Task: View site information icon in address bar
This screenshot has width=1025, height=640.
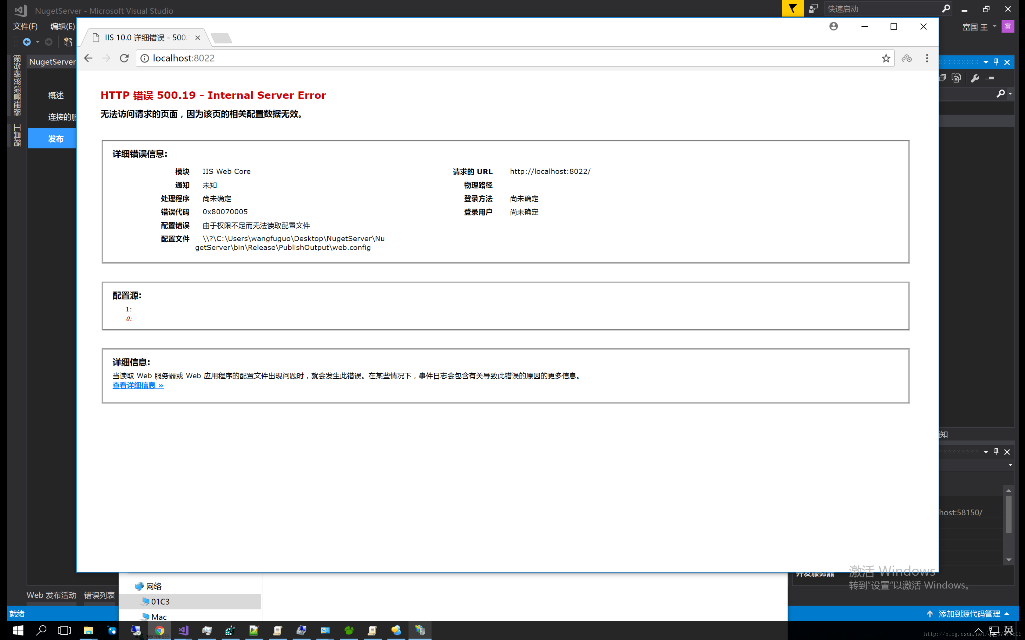Action: (x=144, y=58)
